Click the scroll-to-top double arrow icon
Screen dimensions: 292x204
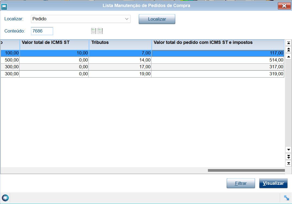tap(288, 43)
